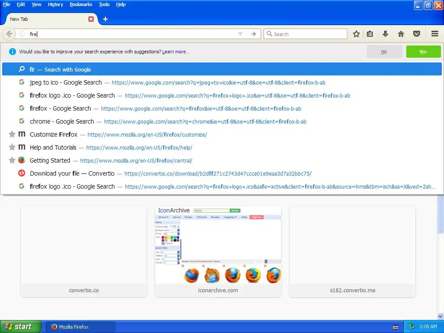Select 'Customize Firefox' bookmark suggestion
The height and width of the screenshot is (333, 444).
(222, 134)
